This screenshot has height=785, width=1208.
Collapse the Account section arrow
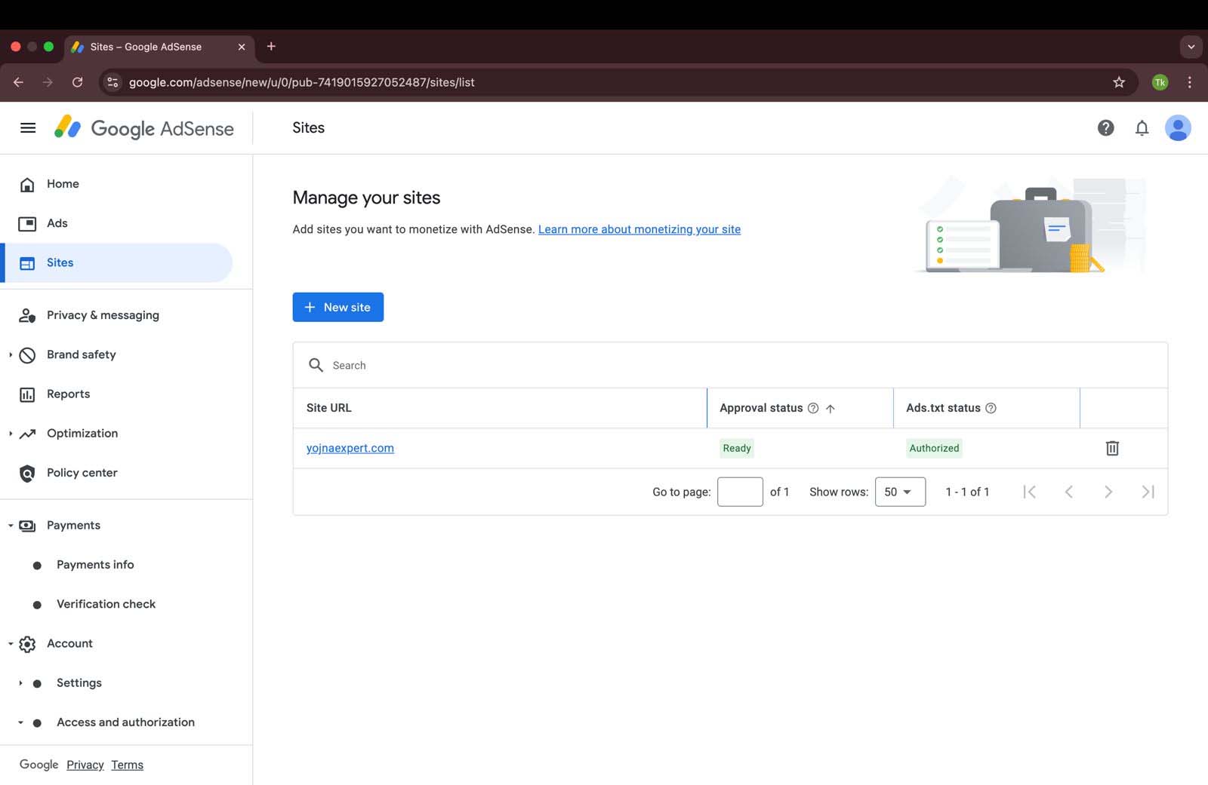coord(11,644)
